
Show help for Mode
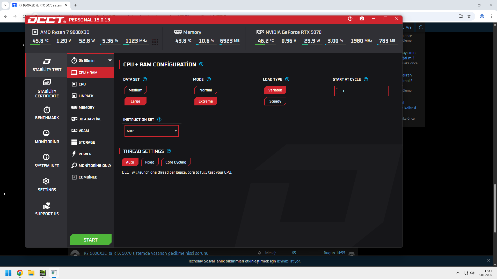click(209, 79)
